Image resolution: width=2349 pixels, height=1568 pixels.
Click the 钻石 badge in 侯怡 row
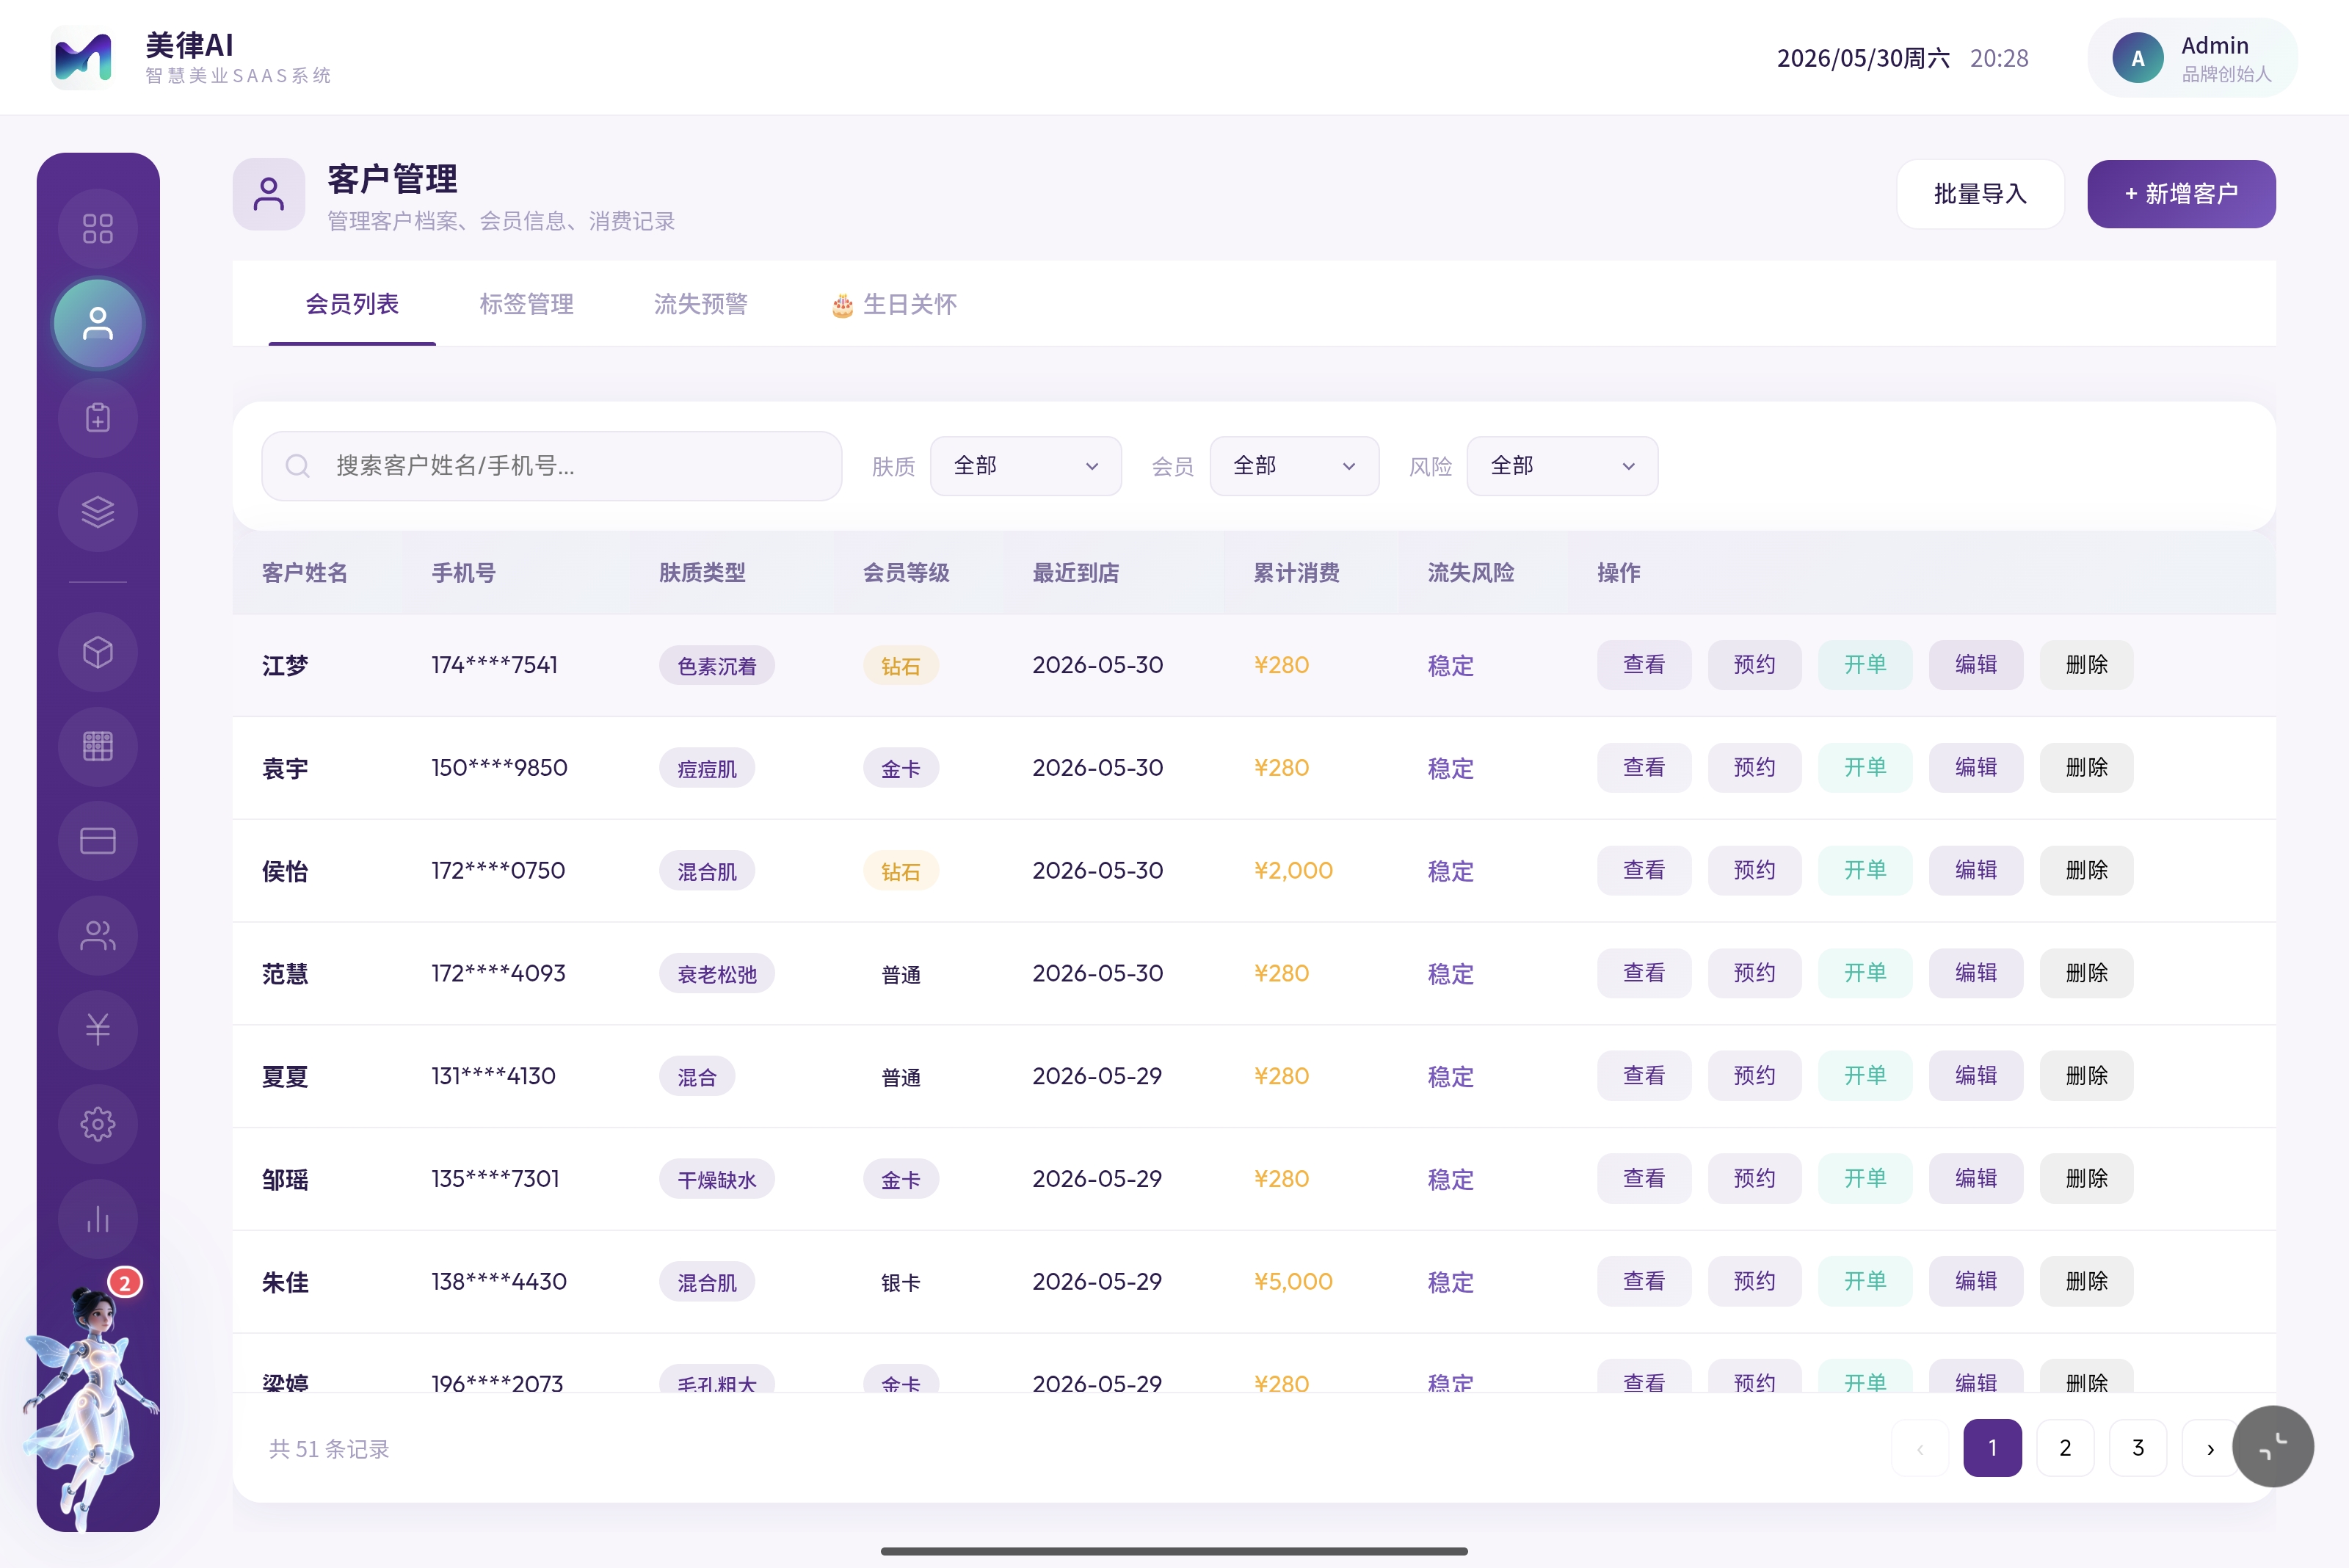[901, 871]
